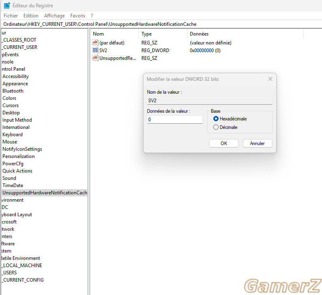Select the PowerCfg key in tree
The width and height of the screenshot is (322, 295).
click(13, 164)
